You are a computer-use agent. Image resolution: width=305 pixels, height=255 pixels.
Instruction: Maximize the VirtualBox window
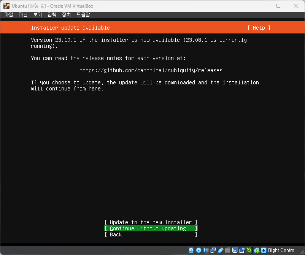(278, 6)
